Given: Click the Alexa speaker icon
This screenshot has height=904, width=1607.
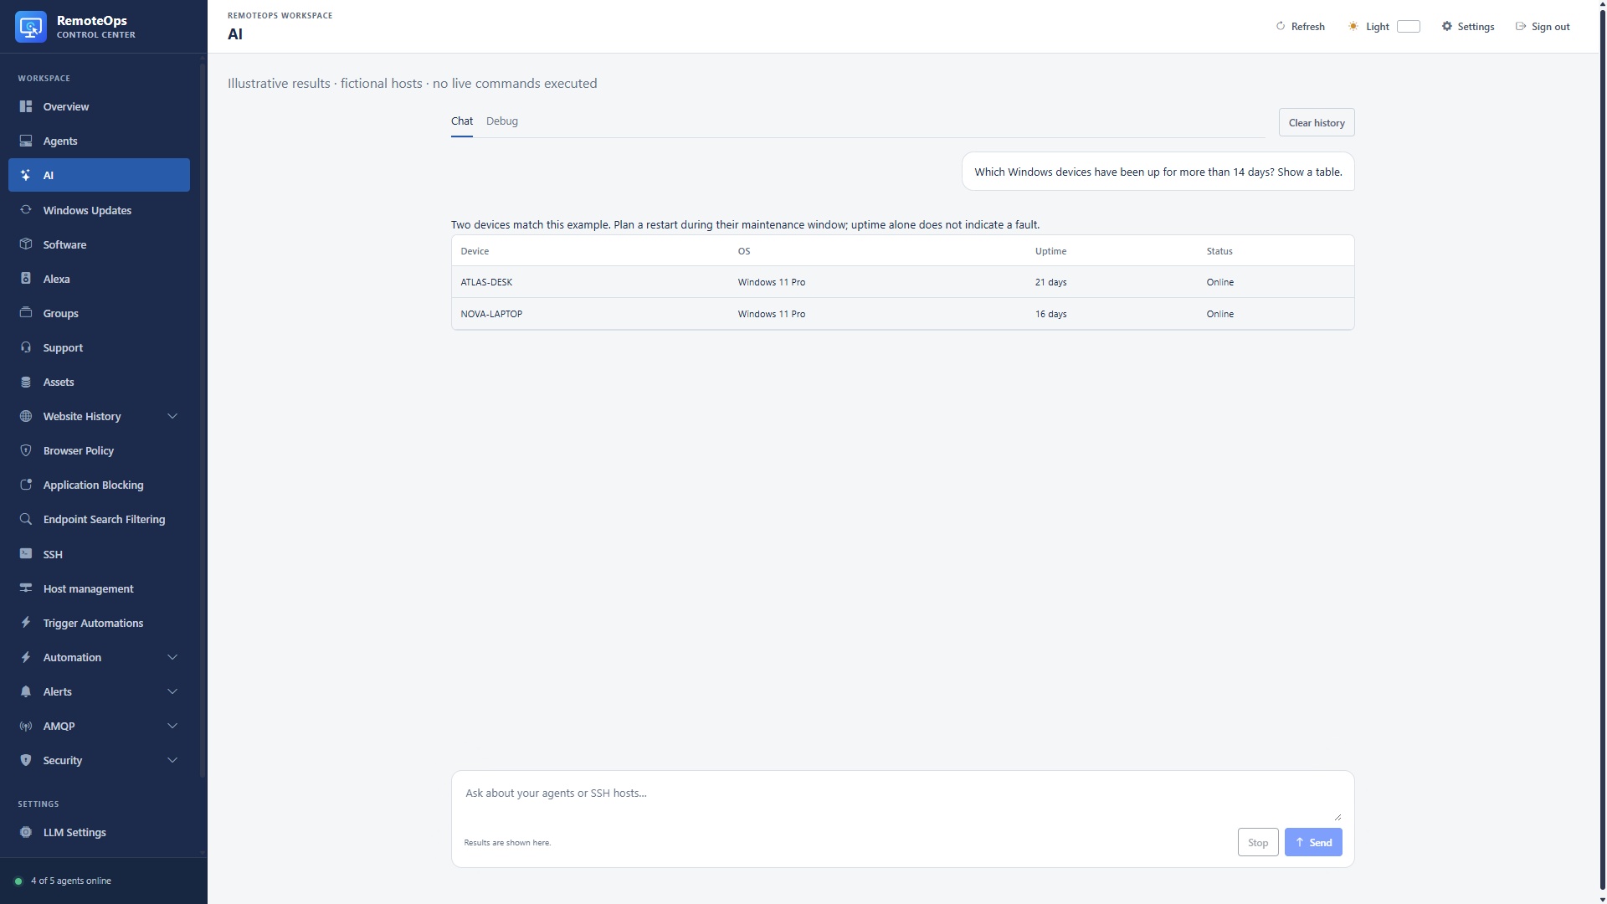Looking at the screenshot, I should tap(26, 279).
